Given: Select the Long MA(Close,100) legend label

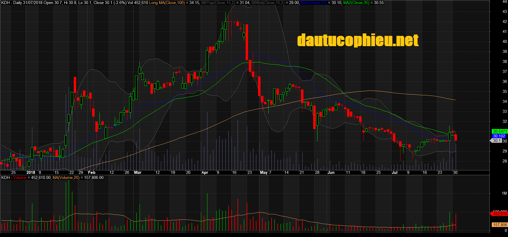Looking at the screenshot, I should [x=167, y=3].
